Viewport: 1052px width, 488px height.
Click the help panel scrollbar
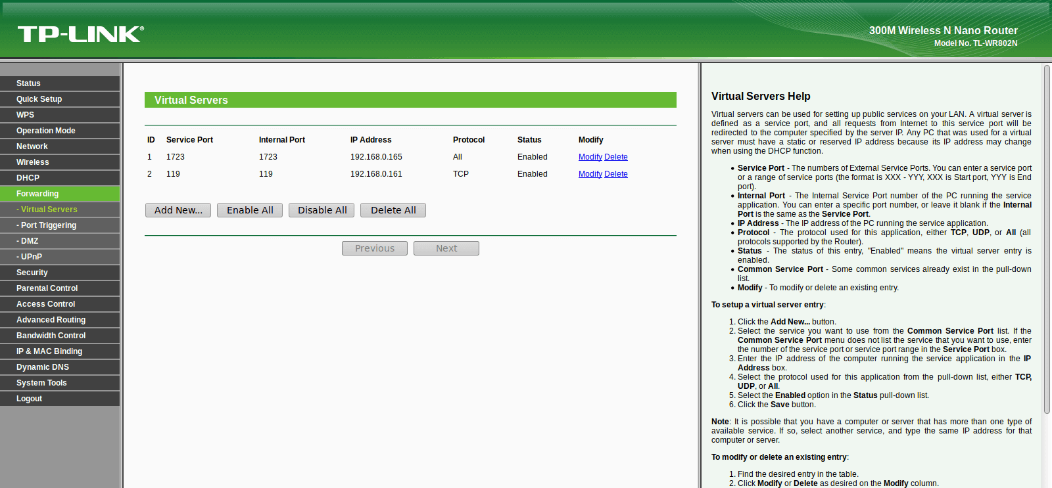[1047, 240]
